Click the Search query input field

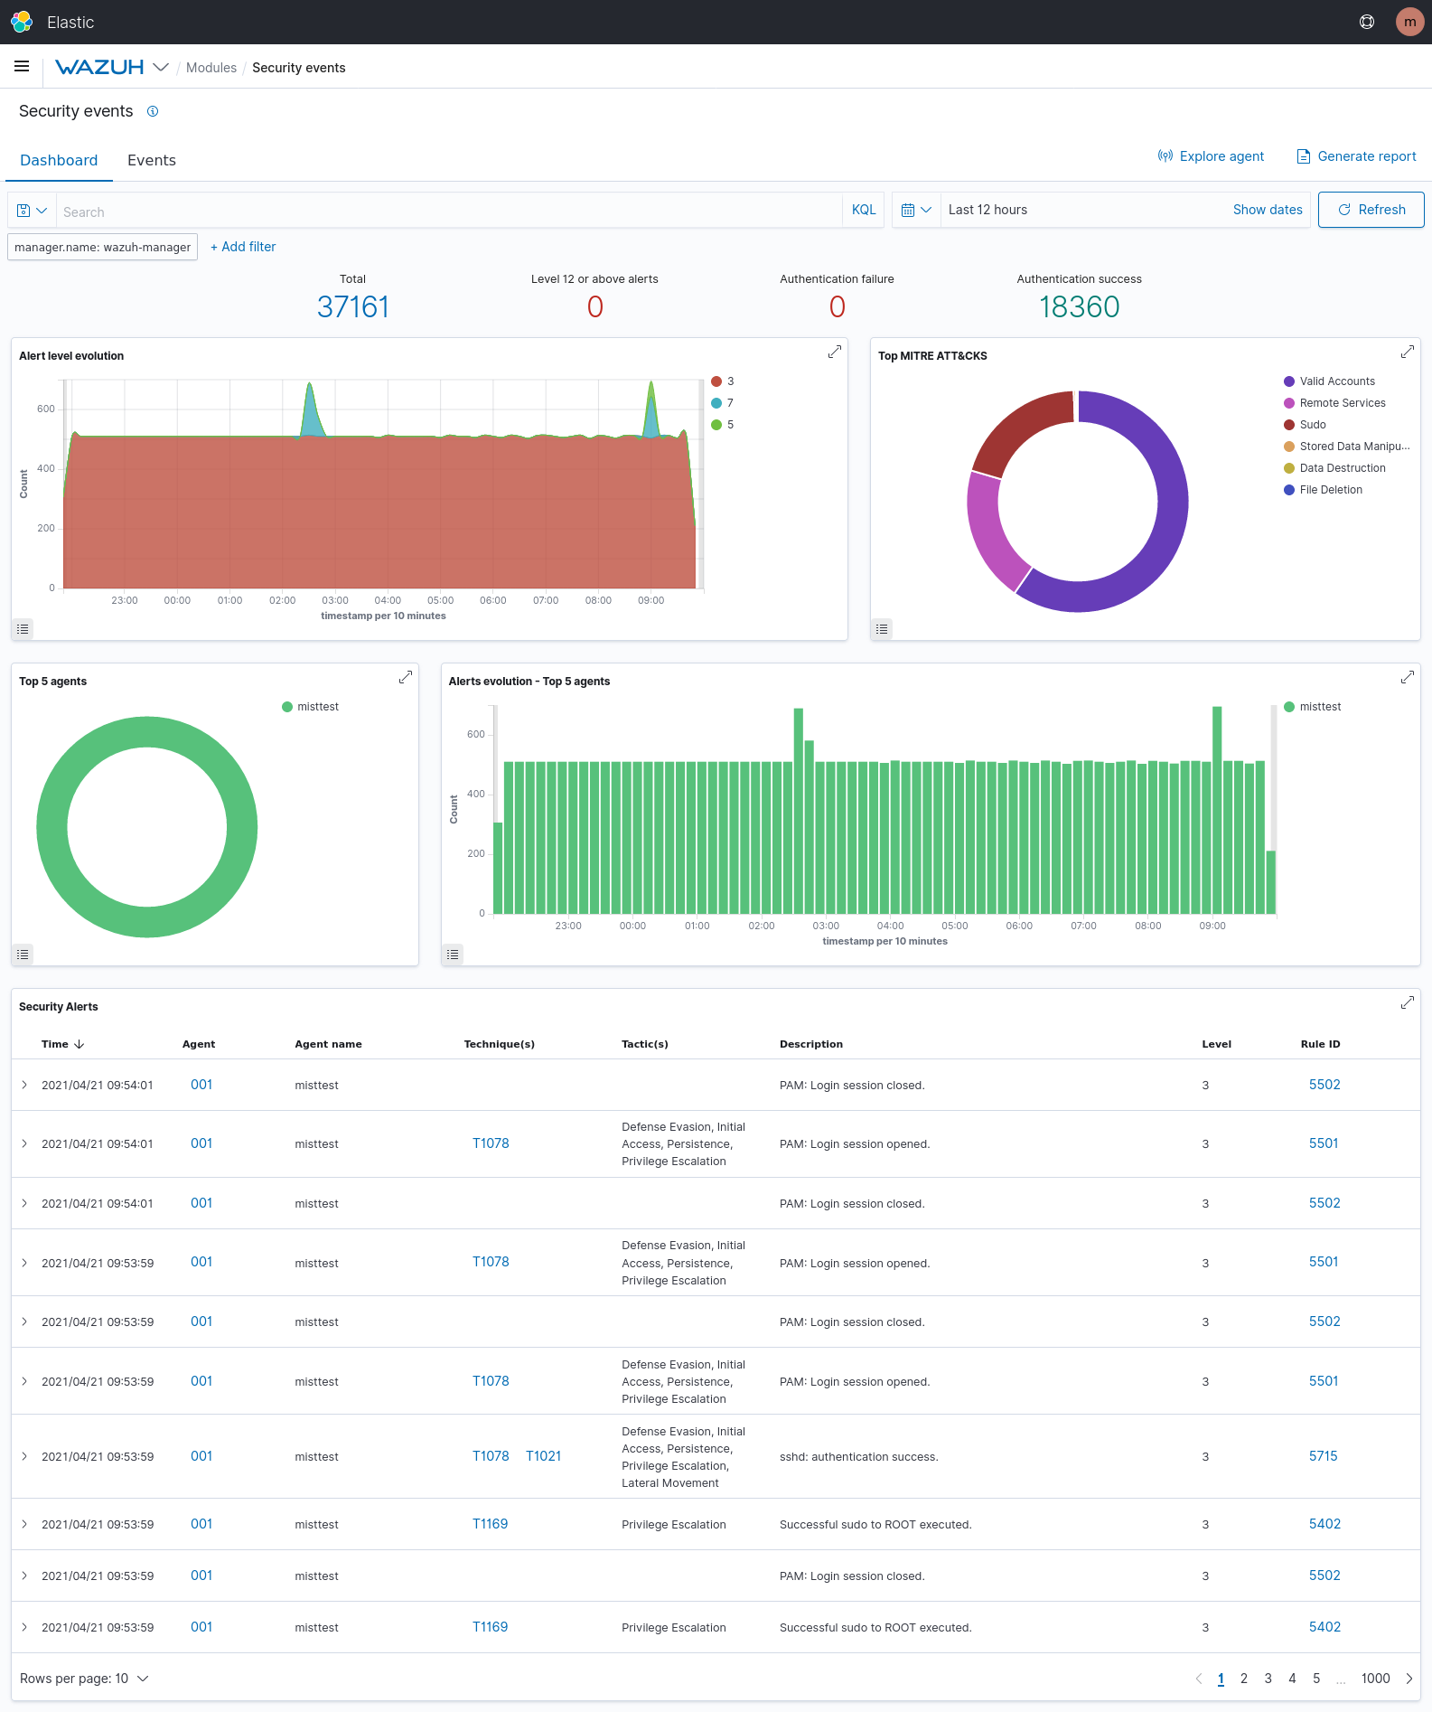449,212
